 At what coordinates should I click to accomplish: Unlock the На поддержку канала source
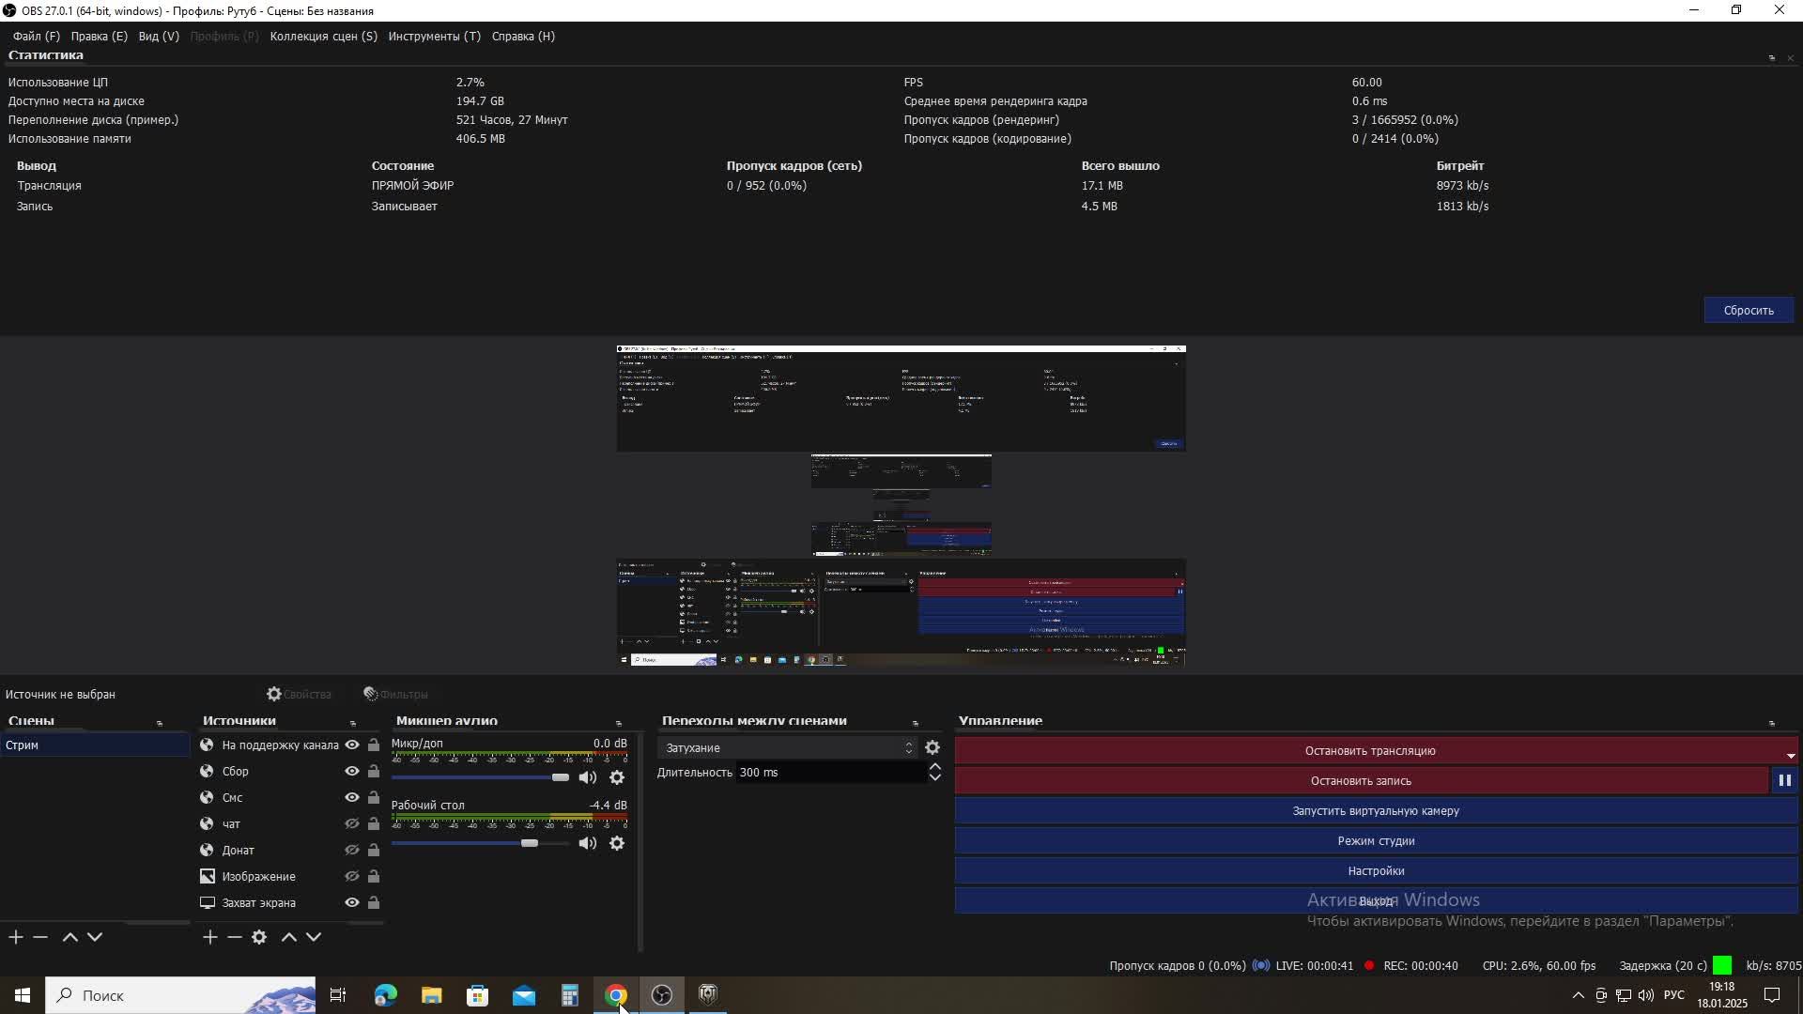(374, 745)
